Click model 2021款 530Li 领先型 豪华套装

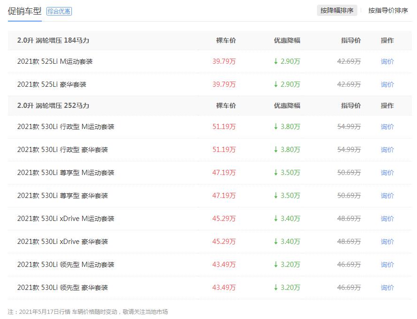point(62,288)
